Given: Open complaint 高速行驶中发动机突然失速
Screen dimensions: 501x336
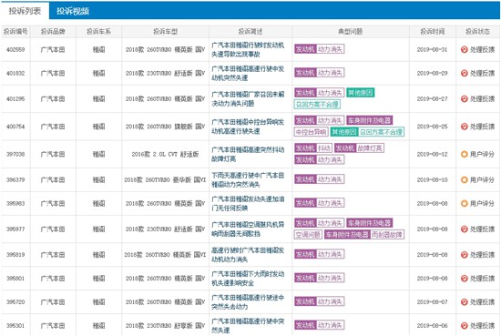Looking at the screenshot, I should tap(248, 73).
